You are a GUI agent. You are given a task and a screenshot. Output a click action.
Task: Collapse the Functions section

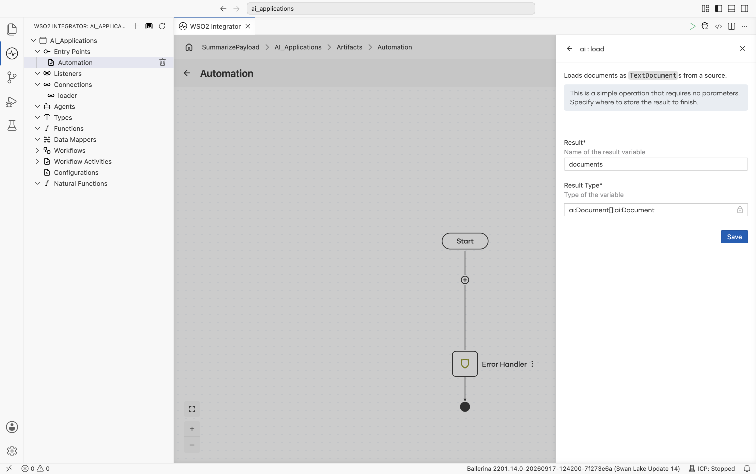coord(37,128)
